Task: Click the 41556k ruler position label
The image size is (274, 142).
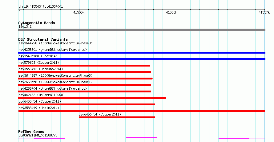Action: coord(171,12)
